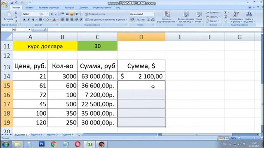
Task: Align text to bottom of cell
Action: 71,14
